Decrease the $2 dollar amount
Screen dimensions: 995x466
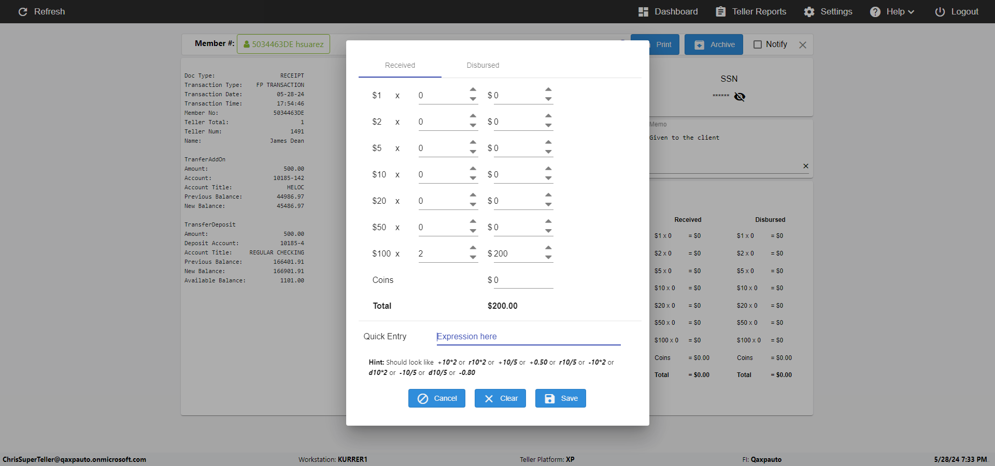pyautogui.click(x=548, y=126)
